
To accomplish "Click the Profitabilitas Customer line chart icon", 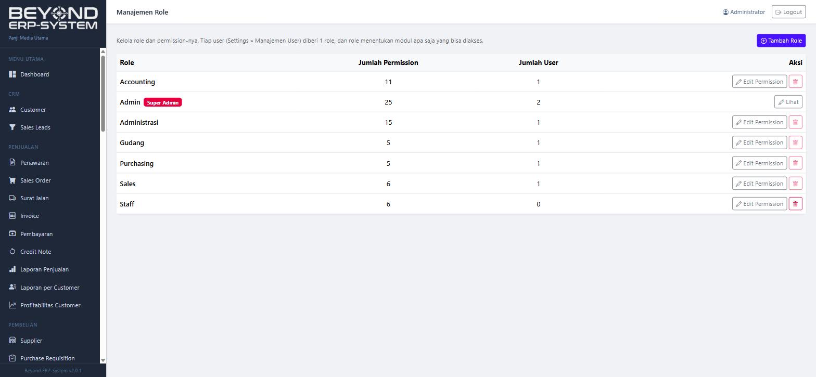I will coord(12,305).
